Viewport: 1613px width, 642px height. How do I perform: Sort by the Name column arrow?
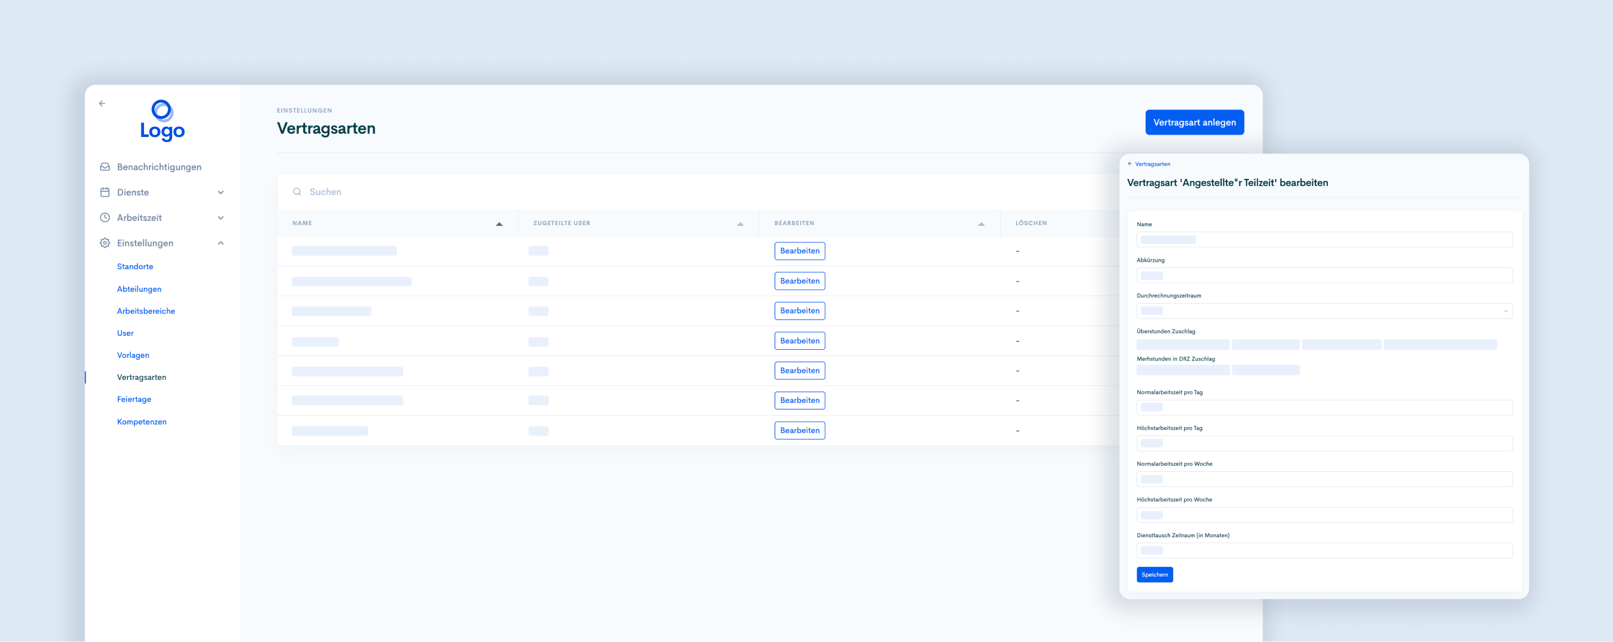(499, 224)
